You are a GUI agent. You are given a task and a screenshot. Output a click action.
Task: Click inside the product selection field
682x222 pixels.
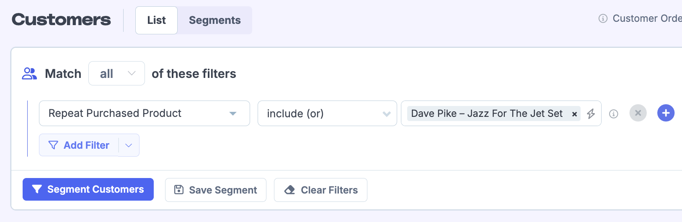tap(583, 114)
